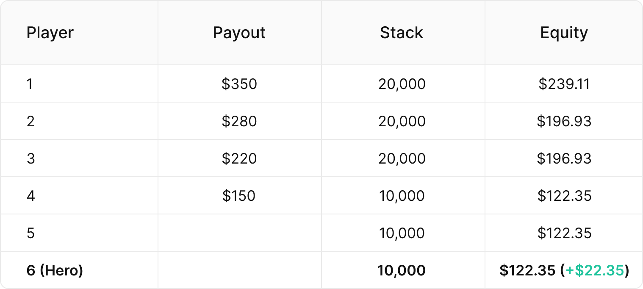Click the Player column header
The height and width of the screenshot is (289, 643).
point(50,33)
